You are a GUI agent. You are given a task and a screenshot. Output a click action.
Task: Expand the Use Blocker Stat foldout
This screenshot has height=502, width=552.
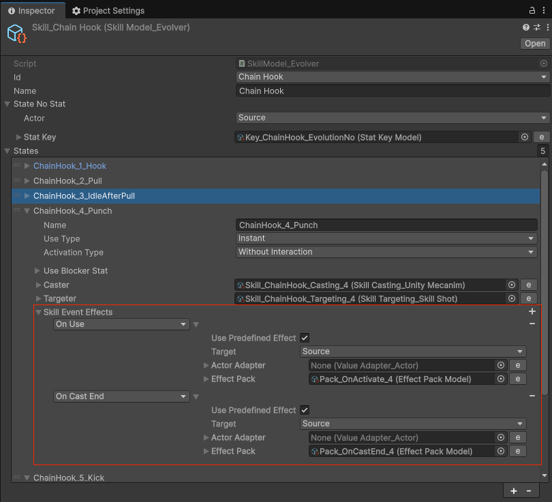pos(37,270)
